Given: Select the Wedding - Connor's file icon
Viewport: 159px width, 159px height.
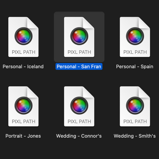Looking at the screenshot, I should pos(79,106).
